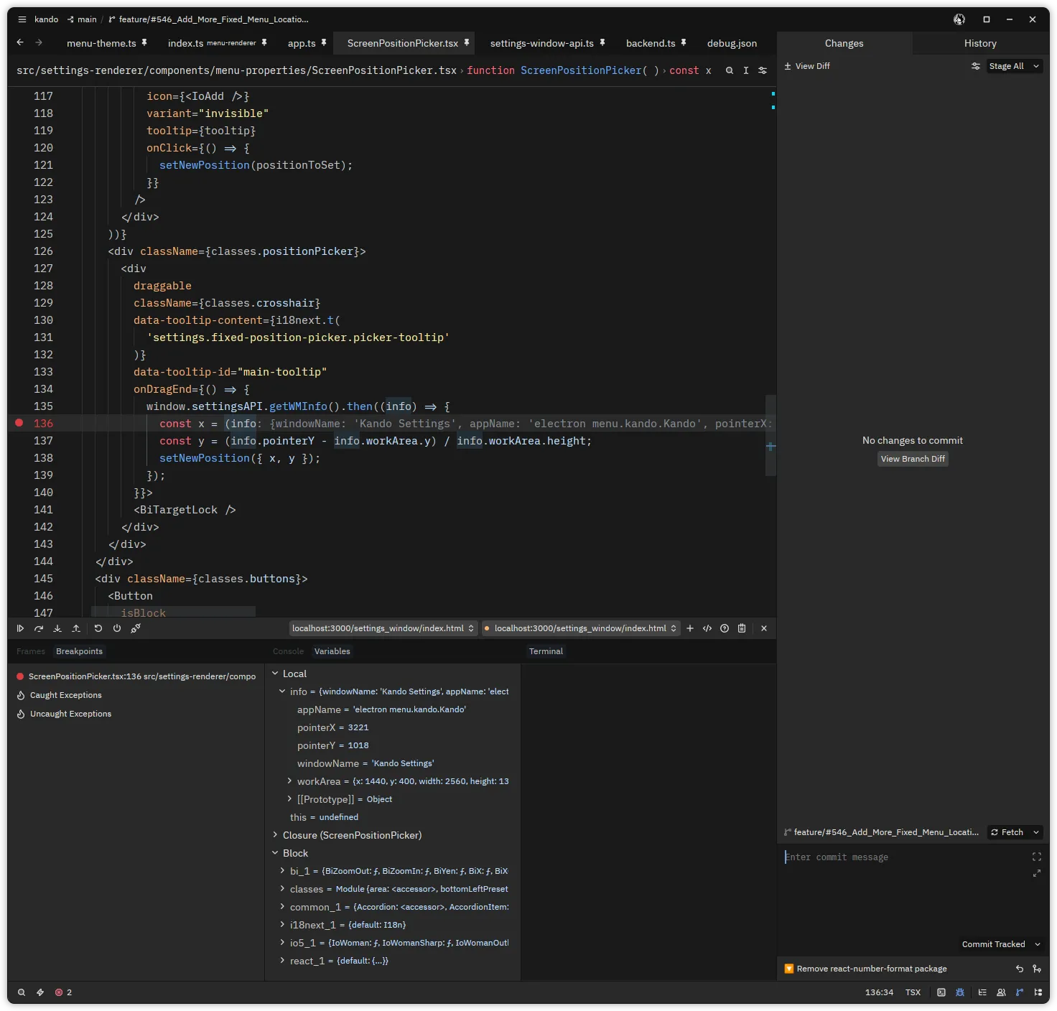Open Fetch options dropdown arrow
The height and width of the screenshot is (1011, 1057).
[x=1036, y=832]
